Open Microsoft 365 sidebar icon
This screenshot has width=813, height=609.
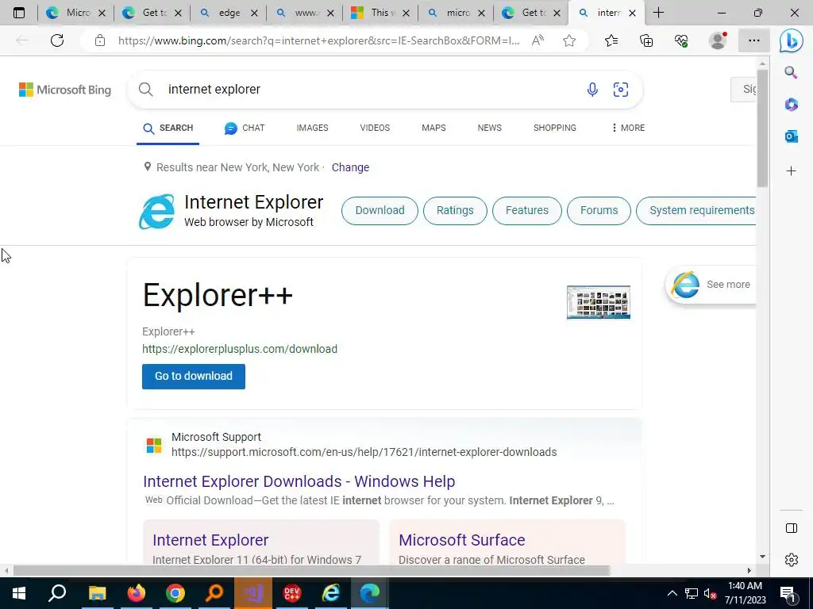[792, 105]
